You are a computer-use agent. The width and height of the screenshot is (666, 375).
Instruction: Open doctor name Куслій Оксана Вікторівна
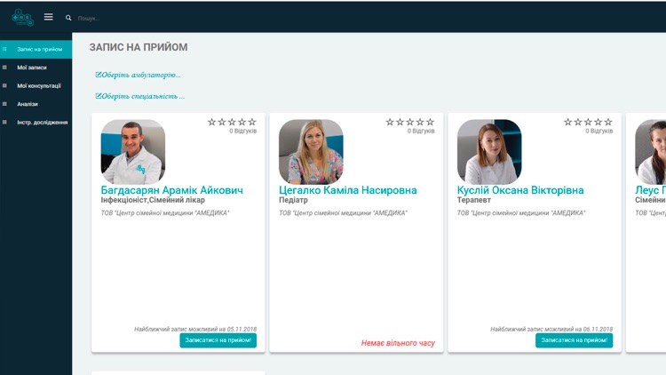[520, 190]
